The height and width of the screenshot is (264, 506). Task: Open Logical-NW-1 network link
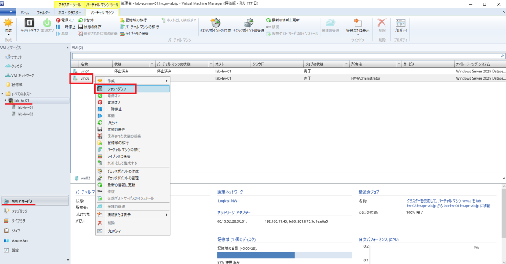point(230,201)
